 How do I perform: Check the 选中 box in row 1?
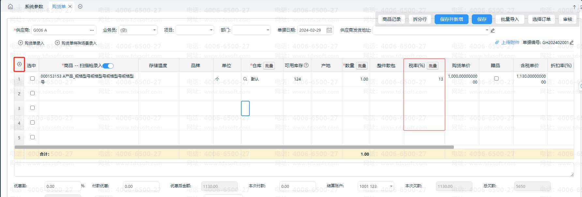click(x=32, y=78)
